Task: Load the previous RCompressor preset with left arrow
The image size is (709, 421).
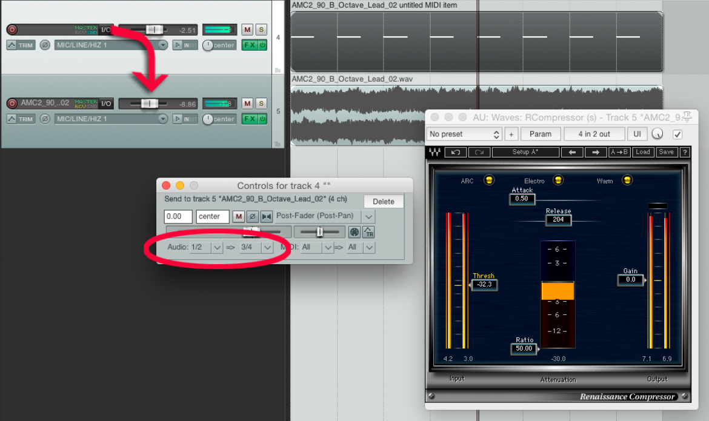Action: [x=572, y=153]
